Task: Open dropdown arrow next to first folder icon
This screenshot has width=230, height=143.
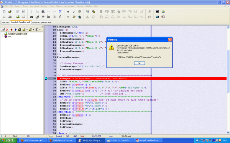Action: 27,30
